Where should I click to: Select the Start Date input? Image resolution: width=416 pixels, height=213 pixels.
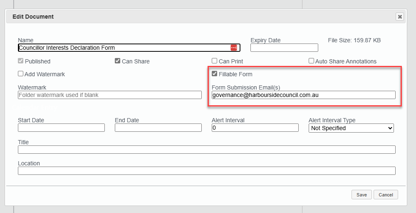coord(61,128)
